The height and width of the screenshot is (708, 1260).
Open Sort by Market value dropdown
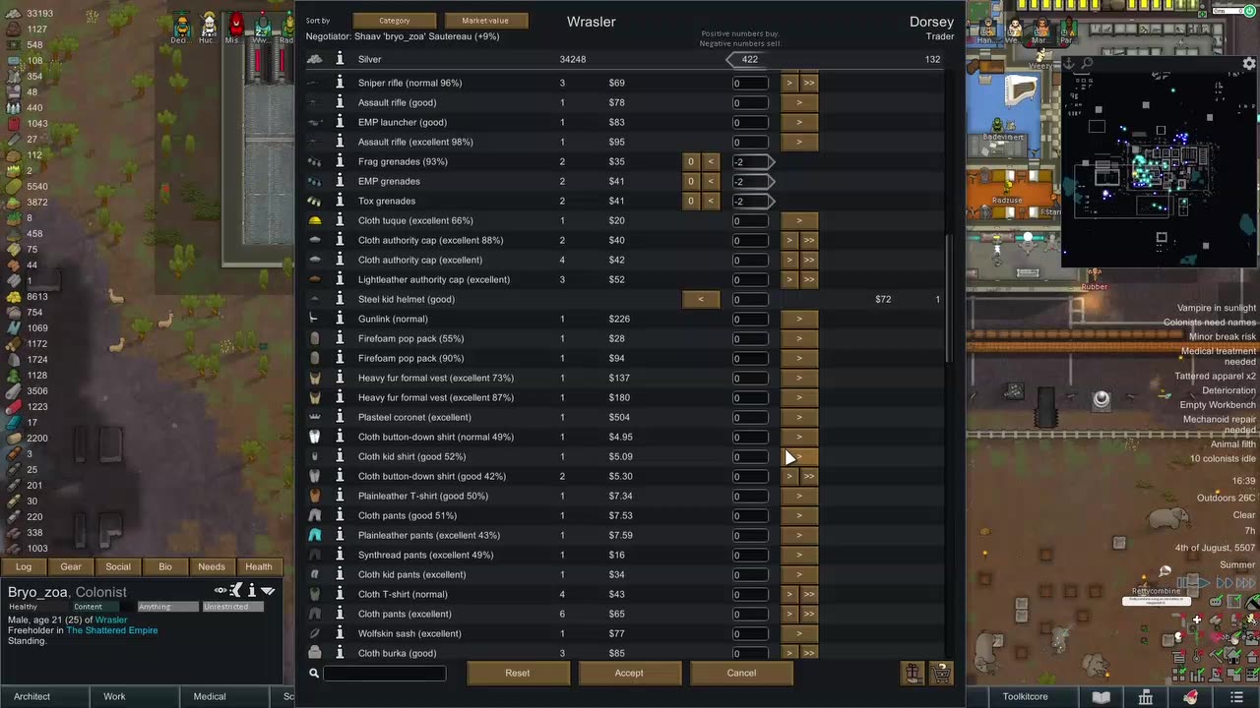(x=485, y=21)
